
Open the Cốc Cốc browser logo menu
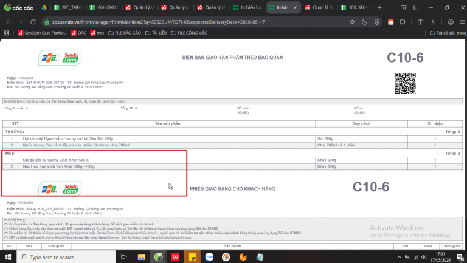pos(18,8)
